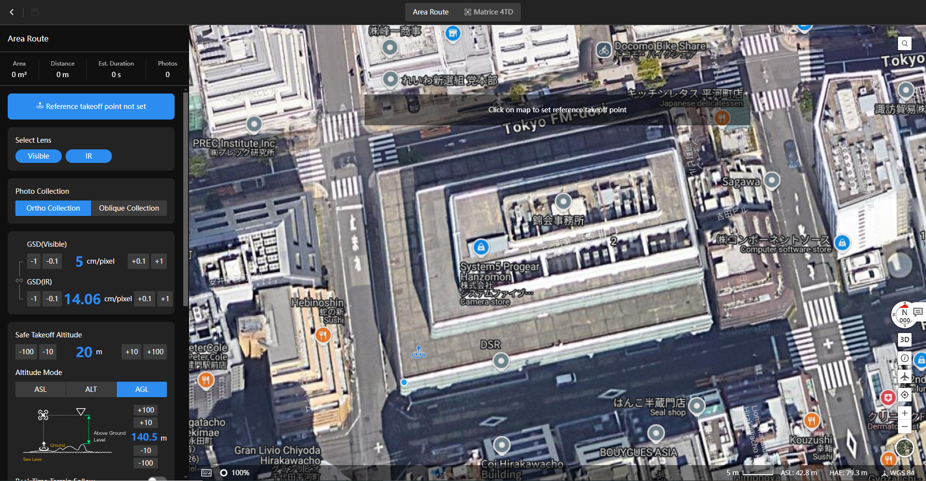926x481 pixels.
Task: Click Reference takeoff point not set button
Action: tap(91, 107)
